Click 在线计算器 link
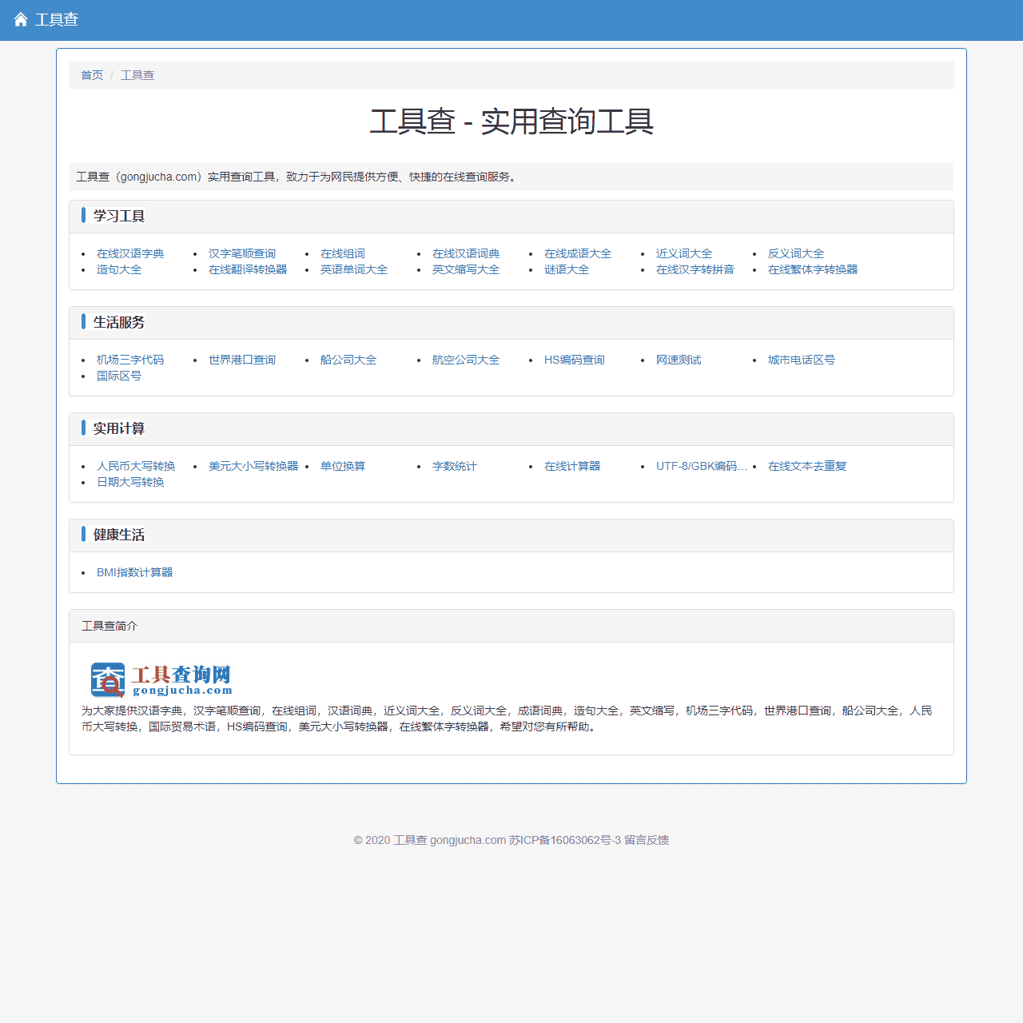This screenshot has height=1023, width=1023. (x=572, y=466)
